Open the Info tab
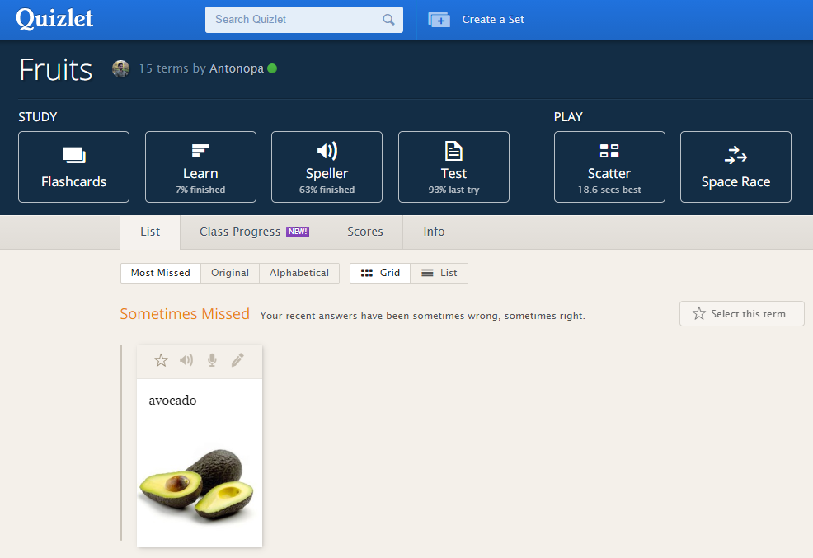The image size is (813, 558). 433,232
